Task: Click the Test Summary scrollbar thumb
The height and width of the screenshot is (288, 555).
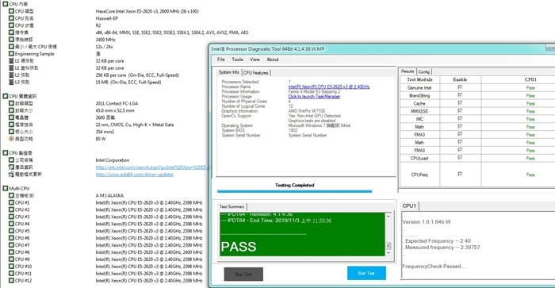Action: click(388, 245)
